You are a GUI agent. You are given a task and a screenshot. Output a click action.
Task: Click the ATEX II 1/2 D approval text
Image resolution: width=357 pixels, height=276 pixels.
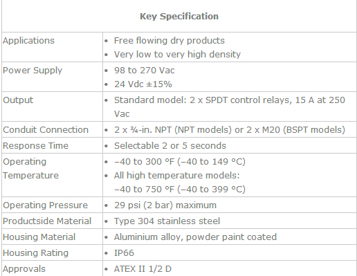tap(143, 269)
